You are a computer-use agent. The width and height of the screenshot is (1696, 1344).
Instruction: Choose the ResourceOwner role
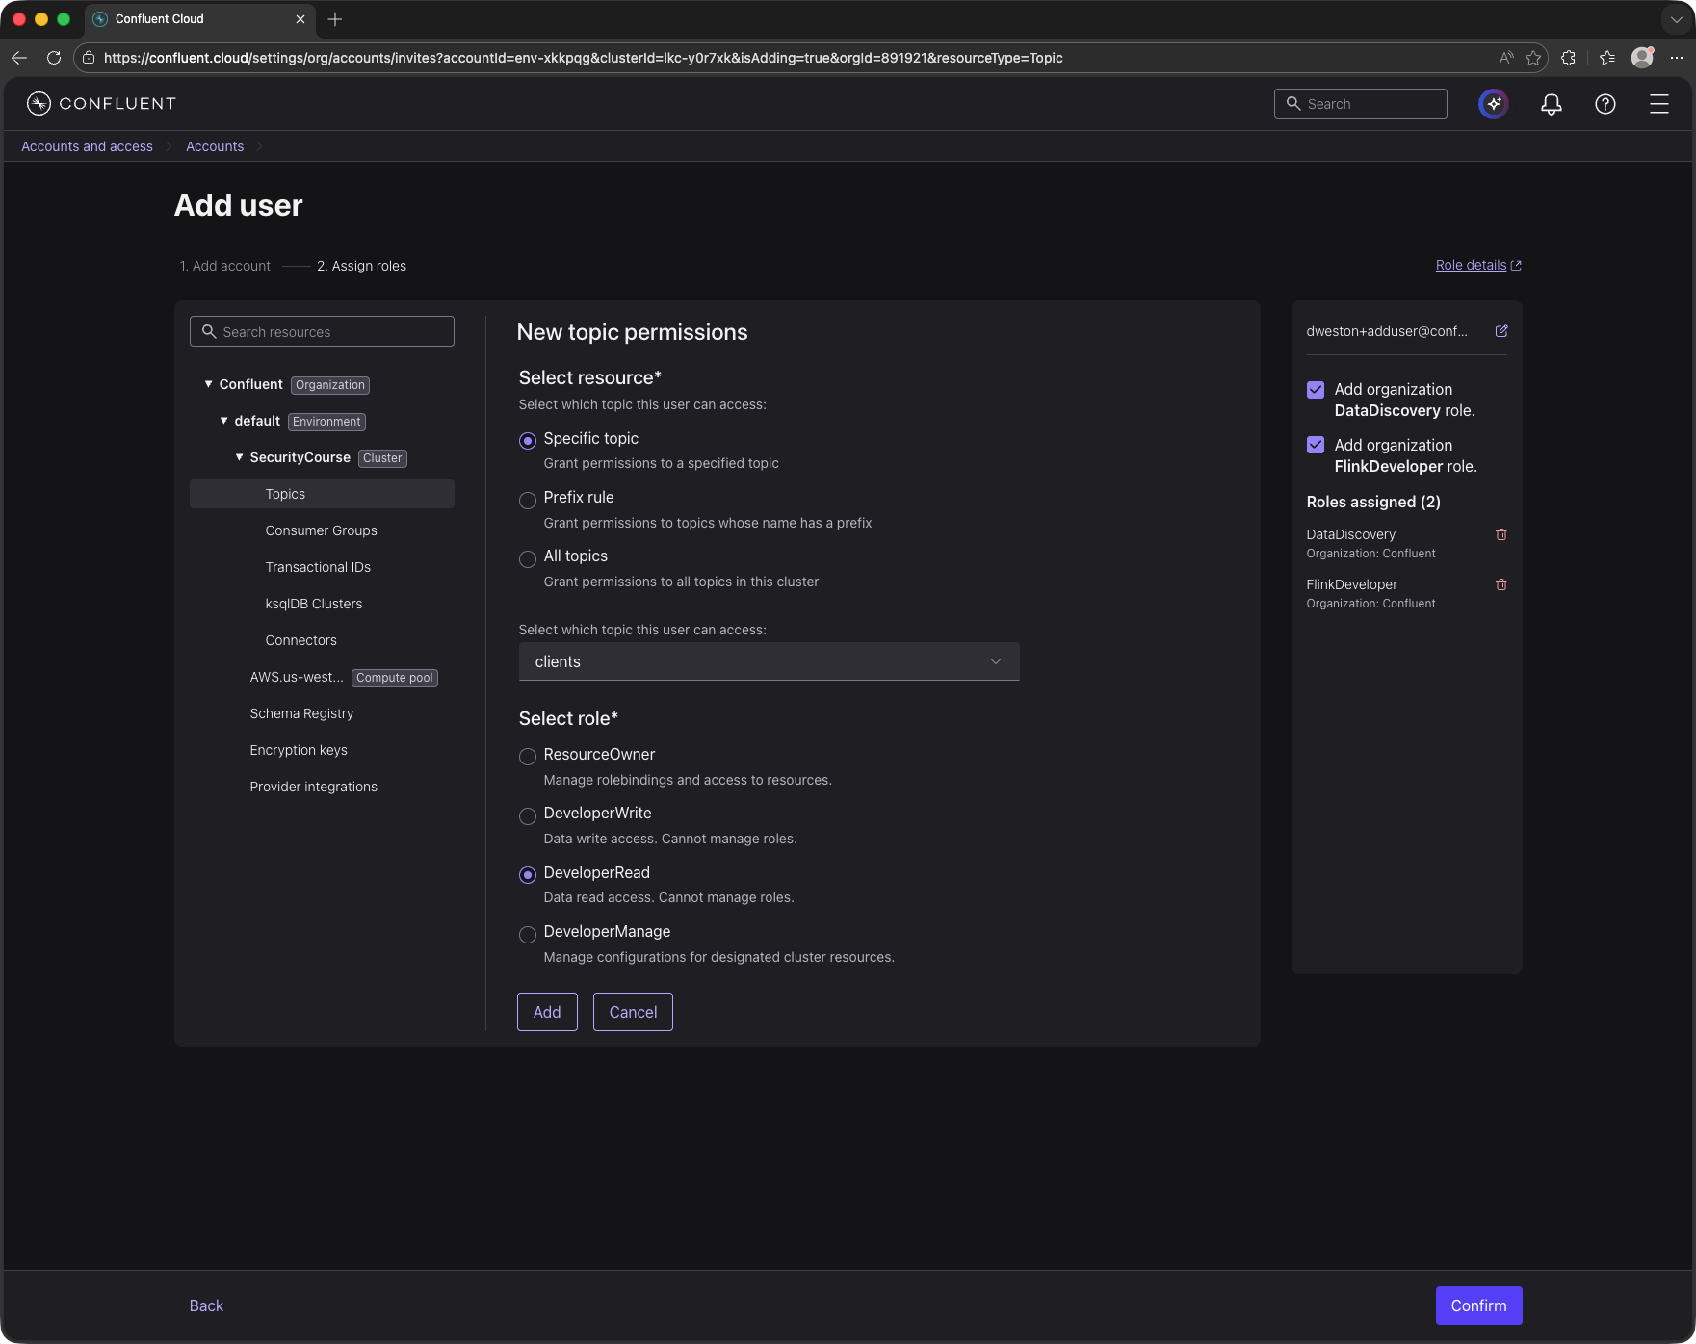(528, 757)
